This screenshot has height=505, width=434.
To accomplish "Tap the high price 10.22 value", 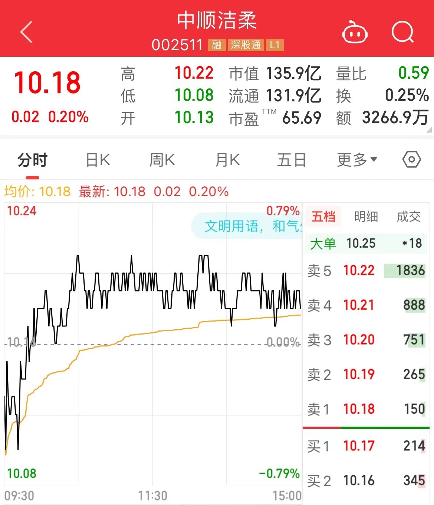I will 194,73.
